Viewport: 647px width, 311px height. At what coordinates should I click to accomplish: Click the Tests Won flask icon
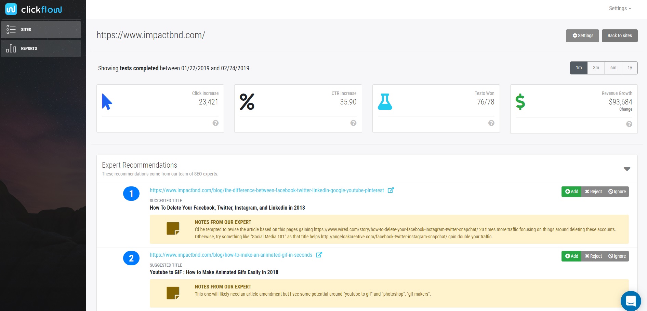tap(385, 102)
